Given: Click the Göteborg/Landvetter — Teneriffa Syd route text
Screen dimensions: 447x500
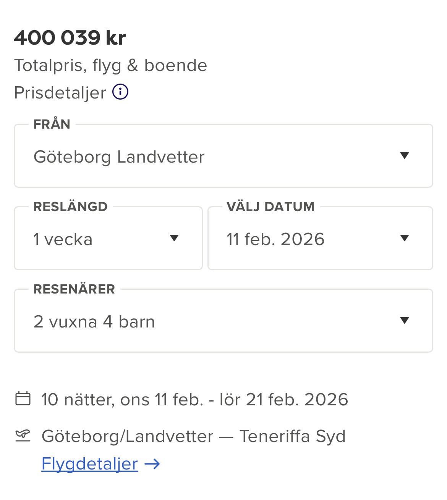Looking at the screenshot, I should (193, 436).
